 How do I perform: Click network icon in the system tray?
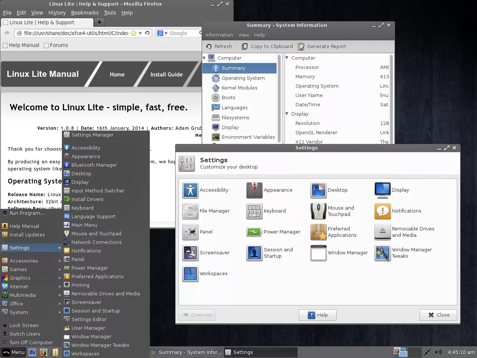427,352
